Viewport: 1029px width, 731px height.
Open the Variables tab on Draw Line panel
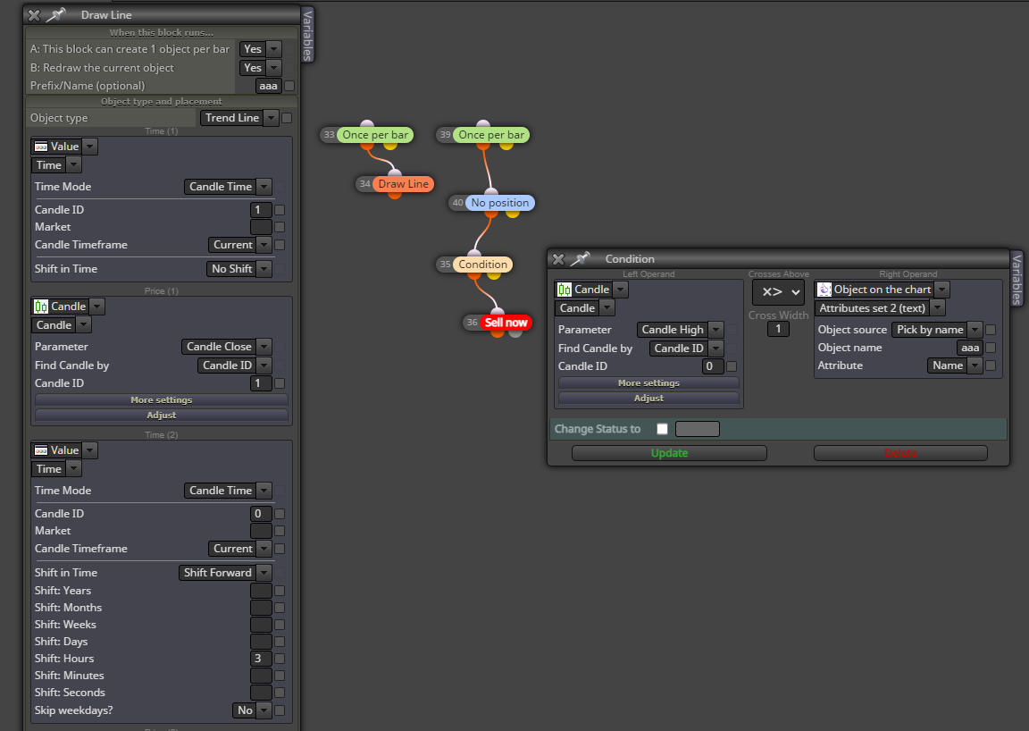click(x=307, y=35)
